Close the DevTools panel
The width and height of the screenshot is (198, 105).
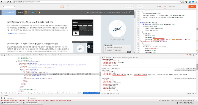tap(196, 55)
